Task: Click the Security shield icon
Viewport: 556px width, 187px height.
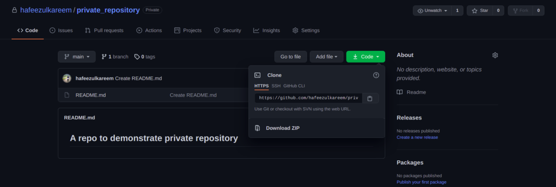Action: (217, 31)
